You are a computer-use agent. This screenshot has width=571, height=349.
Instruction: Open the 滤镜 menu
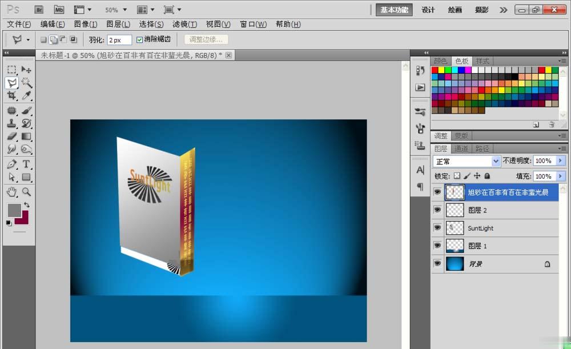point(184,24)
